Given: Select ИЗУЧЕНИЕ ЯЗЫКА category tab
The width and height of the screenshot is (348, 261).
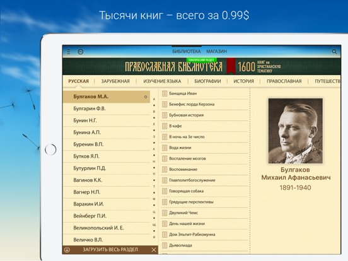Looking at the screenshot, I should tap(162, 81).
